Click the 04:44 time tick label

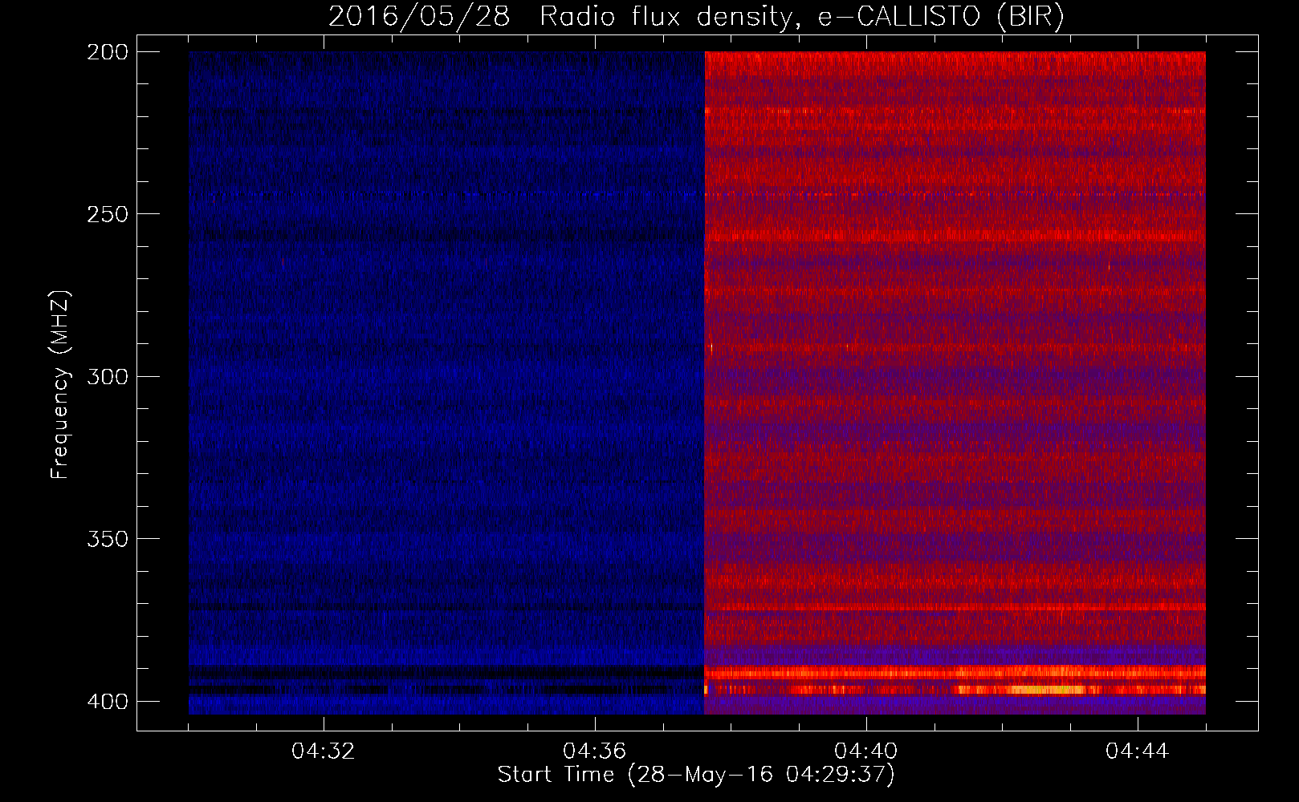[1138, 751]
